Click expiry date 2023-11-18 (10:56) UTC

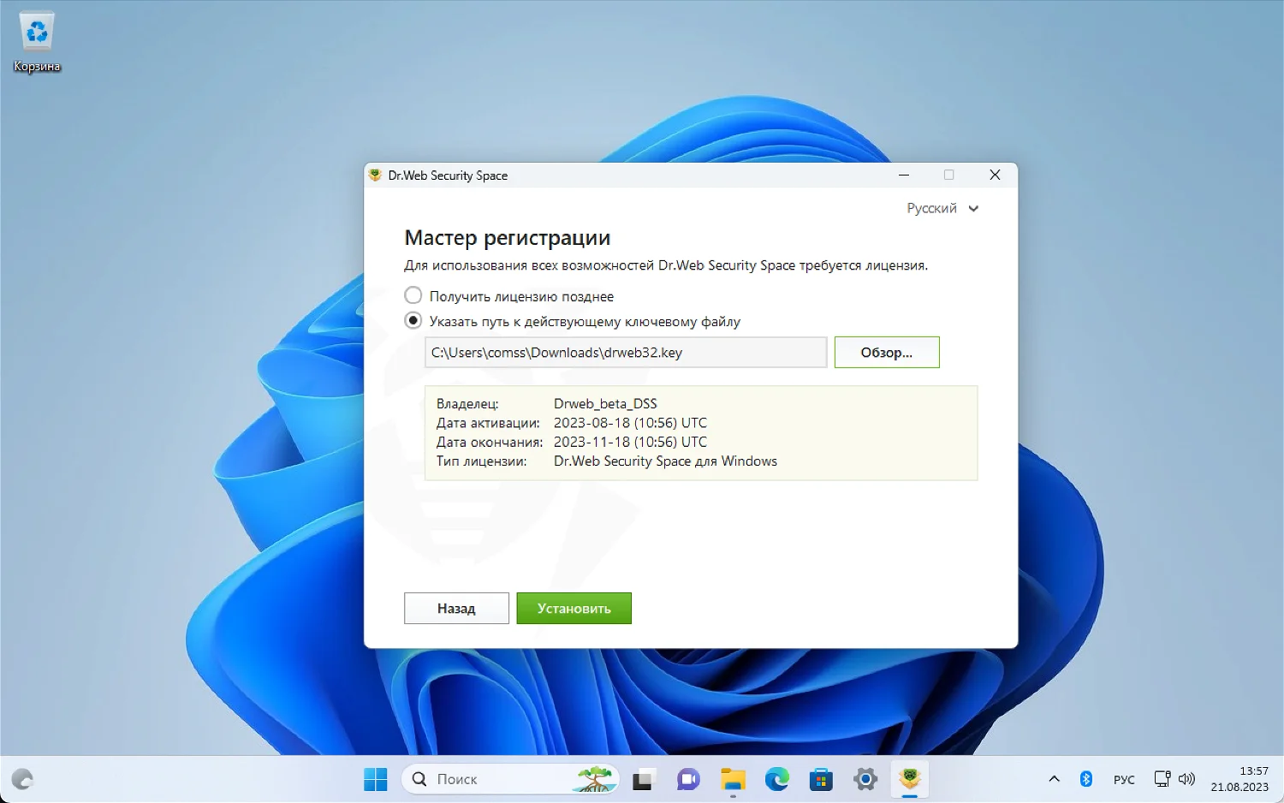(630, 442)
